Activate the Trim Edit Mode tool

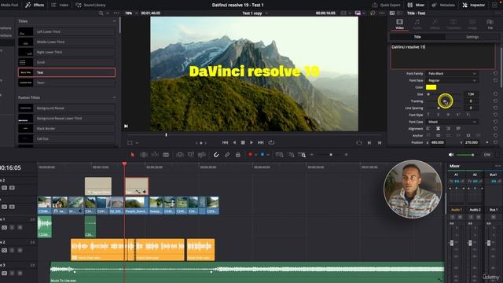coord(144,155)
